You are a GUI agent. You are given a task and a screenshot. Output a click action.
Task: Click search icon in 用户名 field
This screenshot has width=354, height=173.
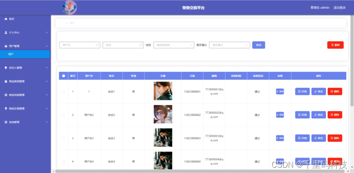coord(97,45)
